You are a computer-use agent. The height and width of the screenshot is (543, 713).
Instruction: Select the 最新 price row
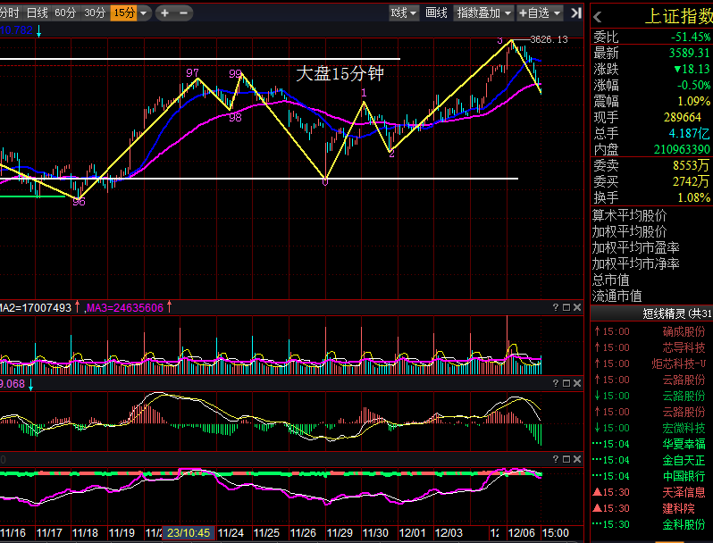pyautogui.click(x=651, y=53)
